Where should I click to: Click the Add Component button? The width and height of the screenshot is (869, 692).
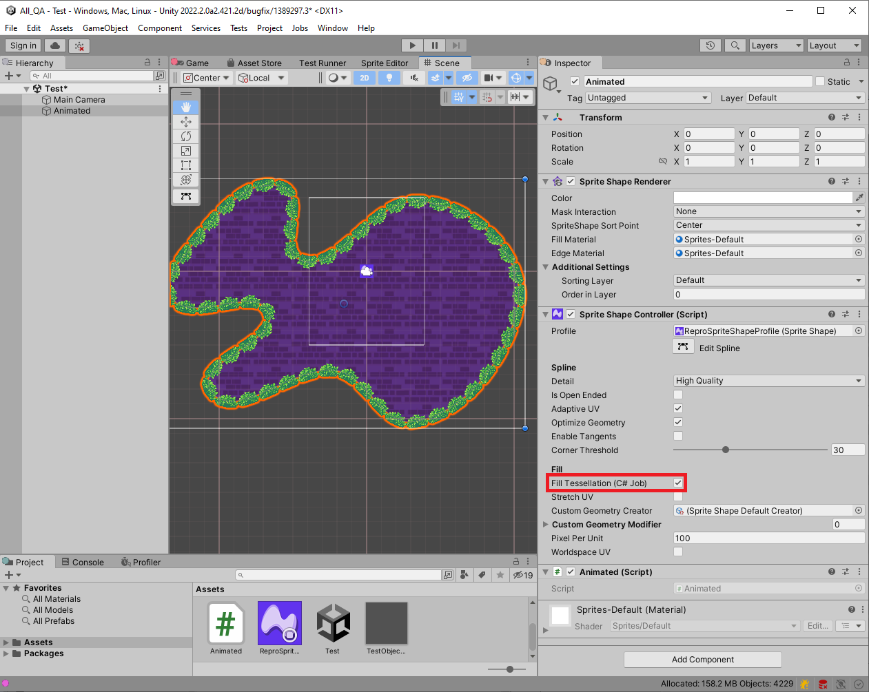pos(703,660)
